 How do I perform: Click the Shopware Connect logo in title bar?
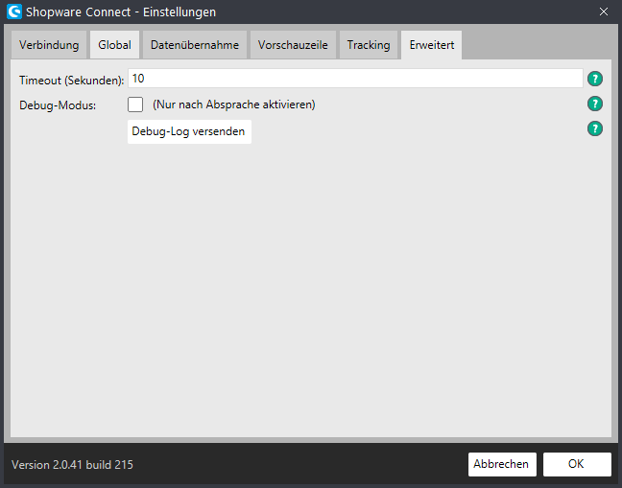coord(14,12)
